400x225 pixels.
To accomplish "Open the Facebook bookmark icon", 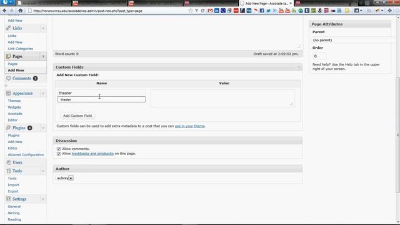I will pos(262,11).
